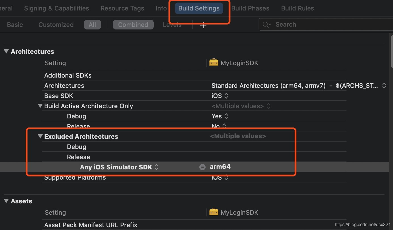Screen dimensions: 393x230
Task: Select the Customized filter
Action: (56, 25)
